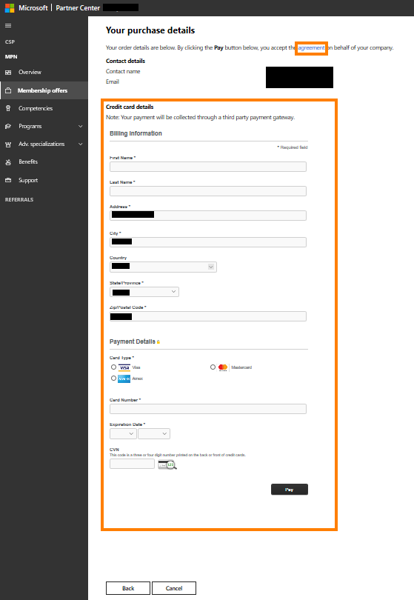
Task: Open the hamburger navigation menu
Action: [x=8, y=26]
